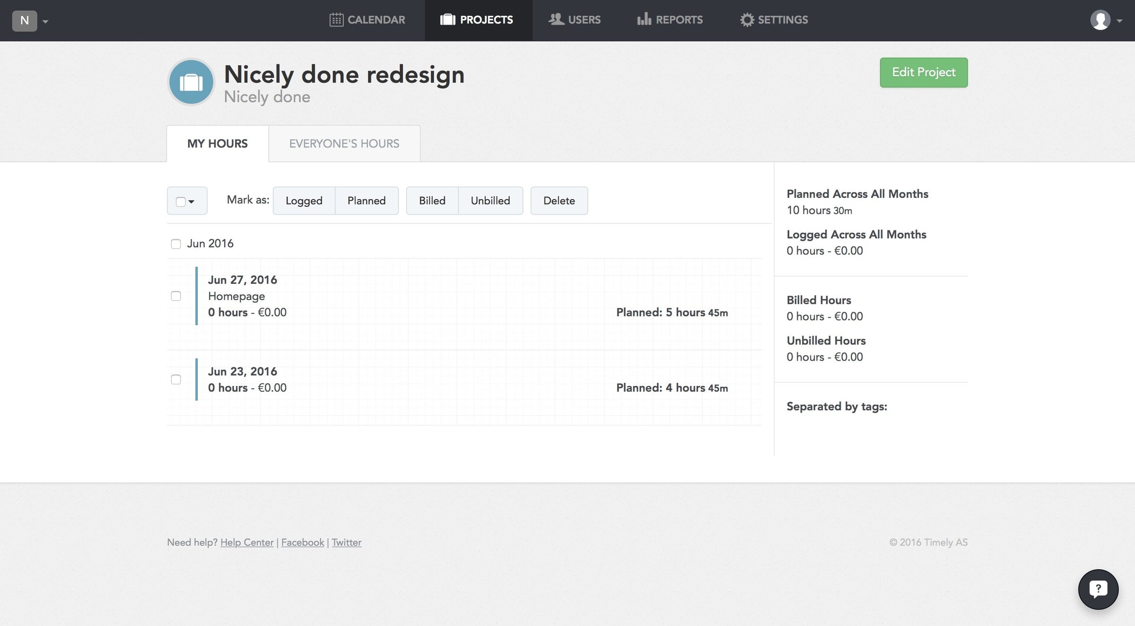Open the Facebook footer link
The width and height of the screenshot is (1135, 626).
coord(303,542)
